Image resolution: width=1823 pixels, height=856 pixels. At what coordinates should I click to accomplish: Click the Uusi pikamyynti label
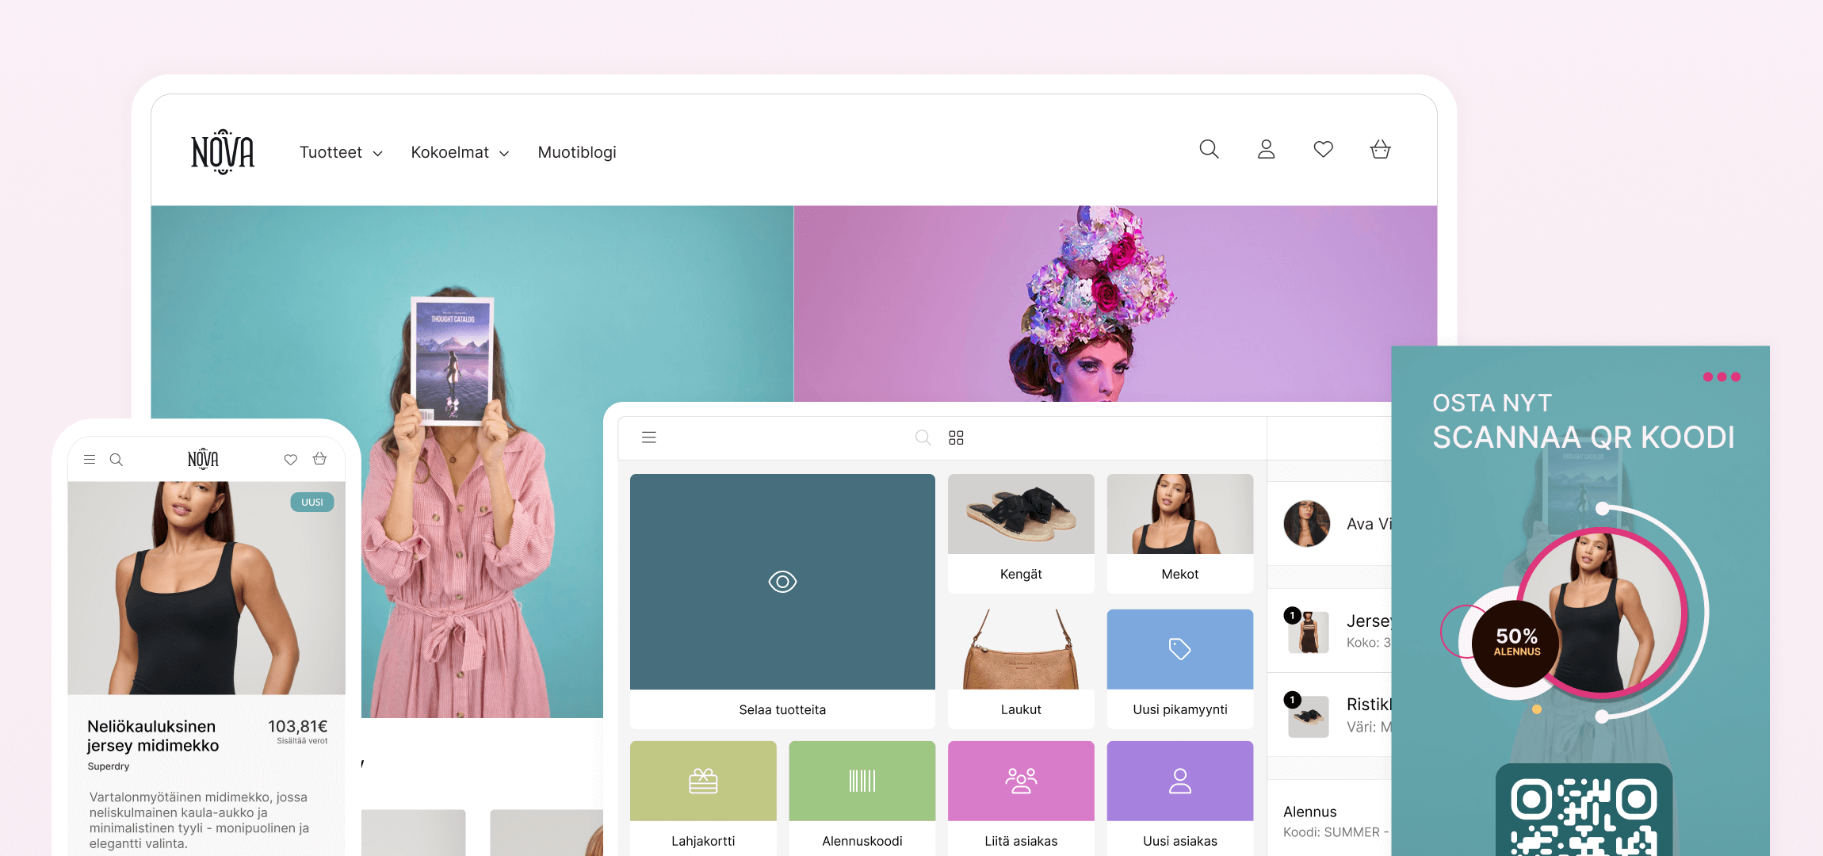click(x=1180, y=709)
